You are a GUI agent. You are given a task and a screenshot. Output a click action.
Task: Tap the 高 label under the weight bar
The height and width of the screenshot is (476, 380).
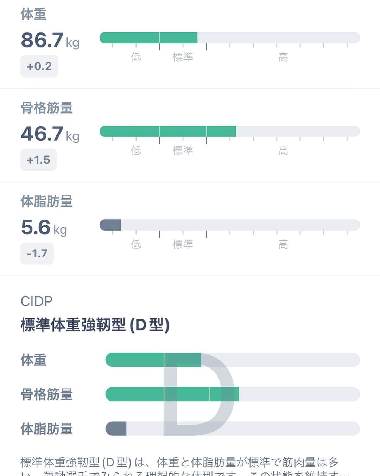283,57
